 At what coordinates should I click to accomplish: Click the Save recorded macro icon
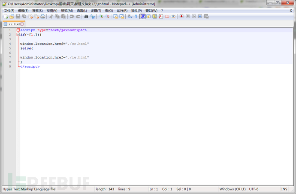pos(206,17)
